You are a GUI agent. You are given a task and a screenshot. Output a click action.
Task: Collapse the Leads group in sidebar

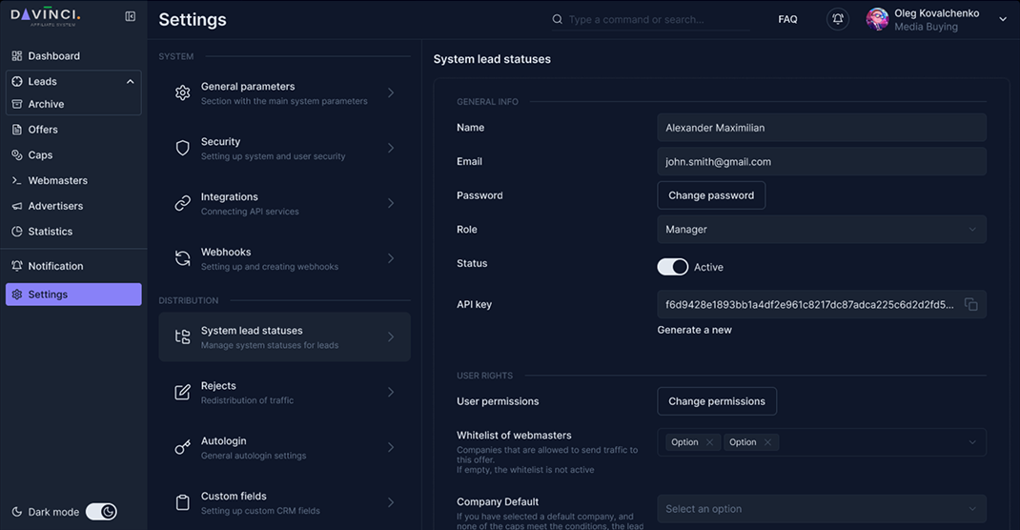[x=130, y=82]
